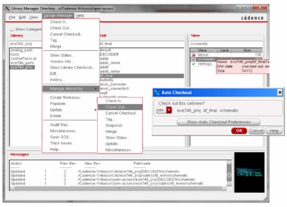Select cdsDefTechLib library
The width and height of the screenshot is (287, 207).
point(23,59)
